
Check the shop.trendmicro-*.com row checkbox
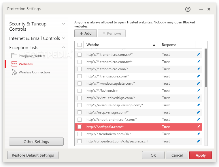pos(80,120)
